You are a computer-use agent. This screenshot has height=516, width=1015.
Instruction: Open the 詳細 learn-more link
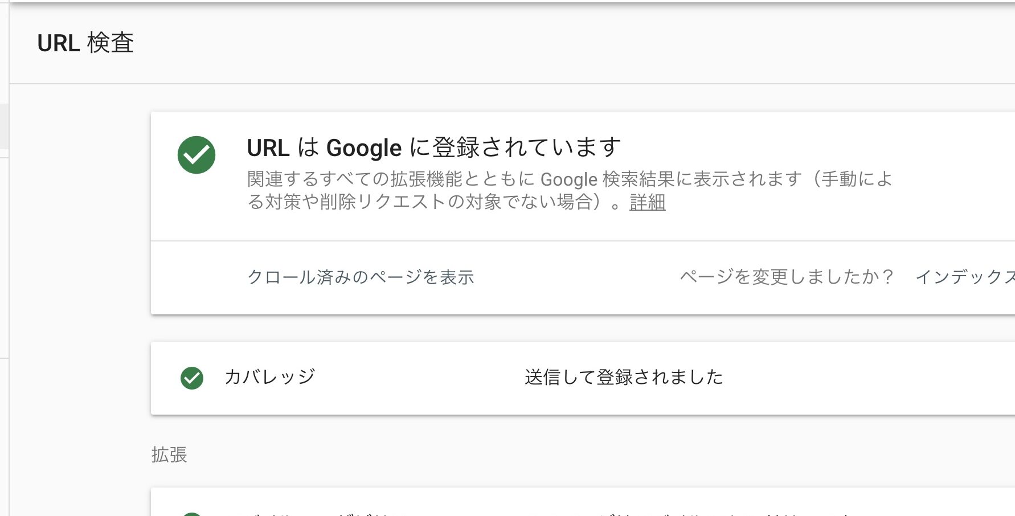(648, 202)
